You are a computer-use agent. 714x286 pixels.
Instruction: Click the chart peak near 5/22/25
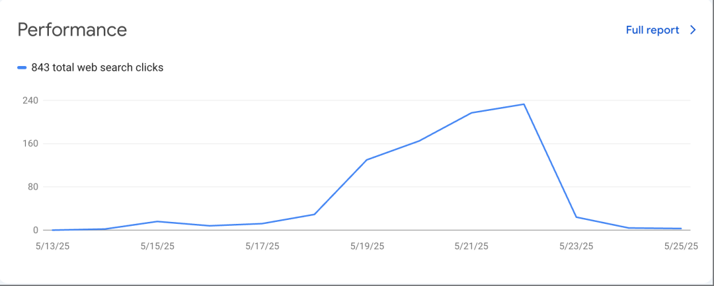point(524,104)
